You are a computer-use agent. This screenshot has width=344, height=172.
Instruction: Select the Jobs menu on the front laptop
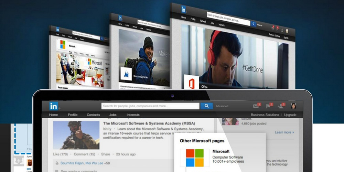tap(113, 115)
